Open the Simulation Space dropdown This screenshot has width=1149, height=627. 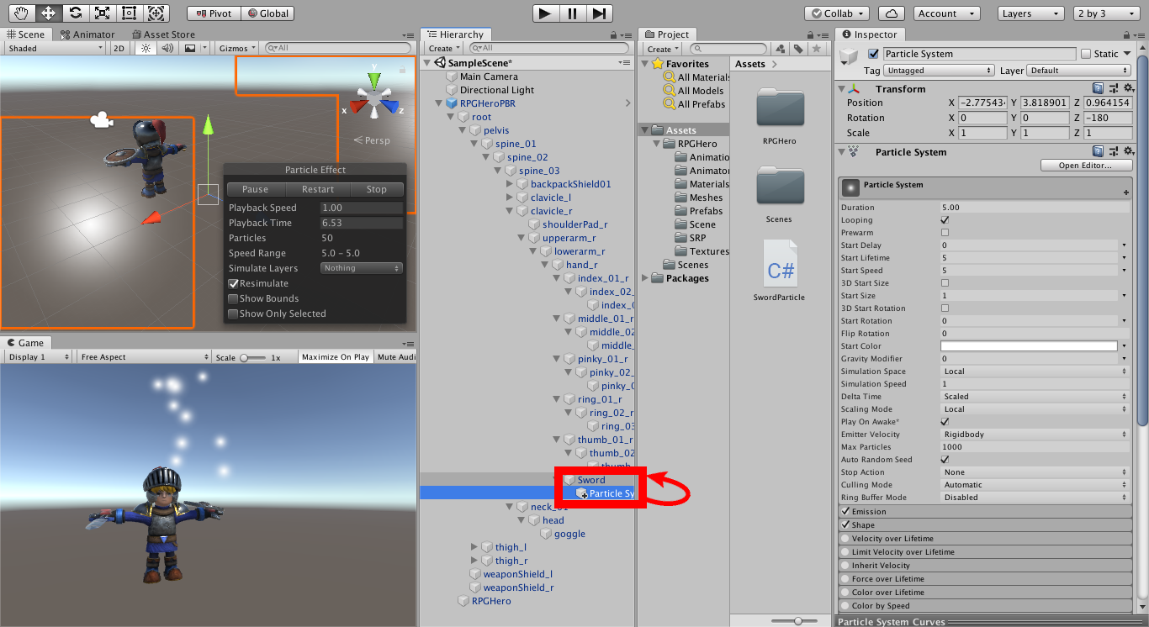tap(1035, 371)
